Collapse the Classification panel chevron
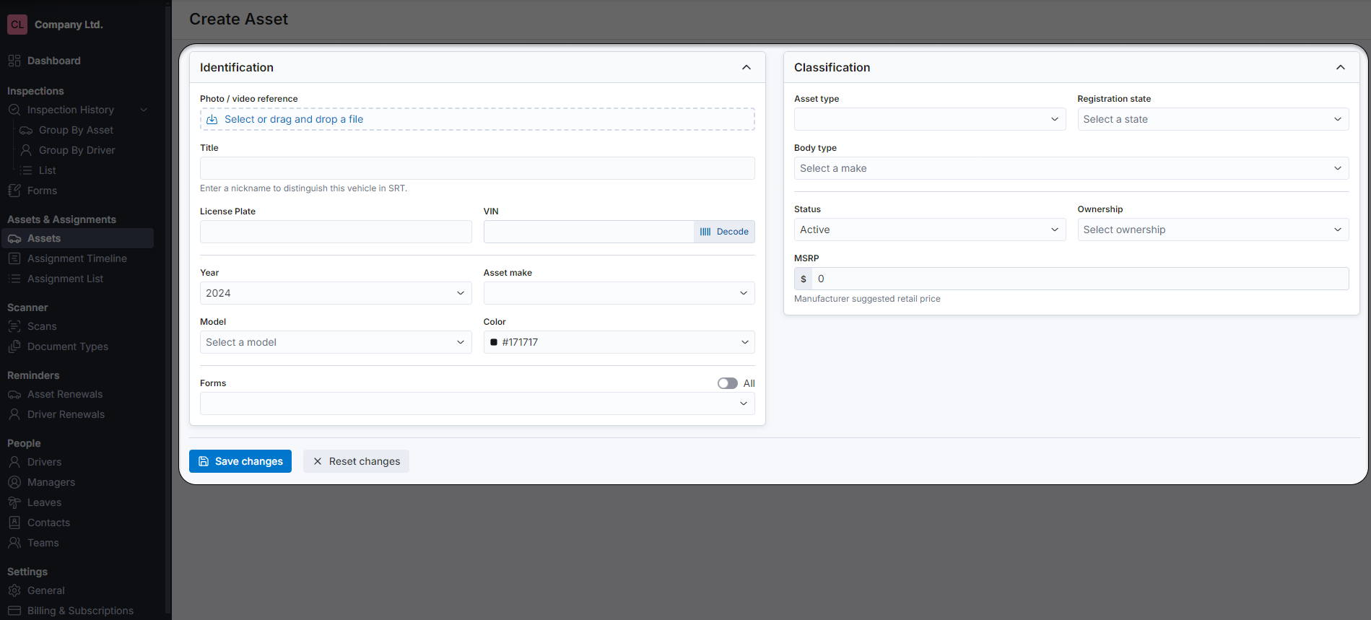Image resolution: width=1371 pixels, height=620 pixels. (x=1340, y=67)
